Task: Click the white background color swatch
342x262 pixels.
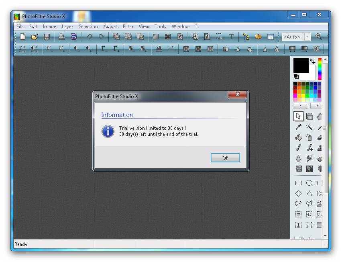Action: point(310,75)
